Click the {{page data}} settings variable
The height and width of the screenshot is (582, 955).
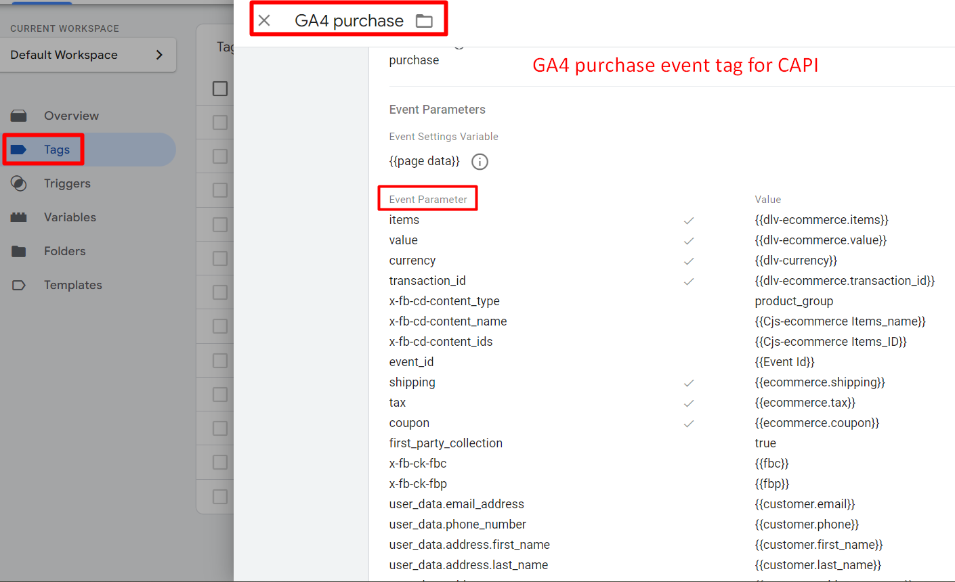[424, 161]
